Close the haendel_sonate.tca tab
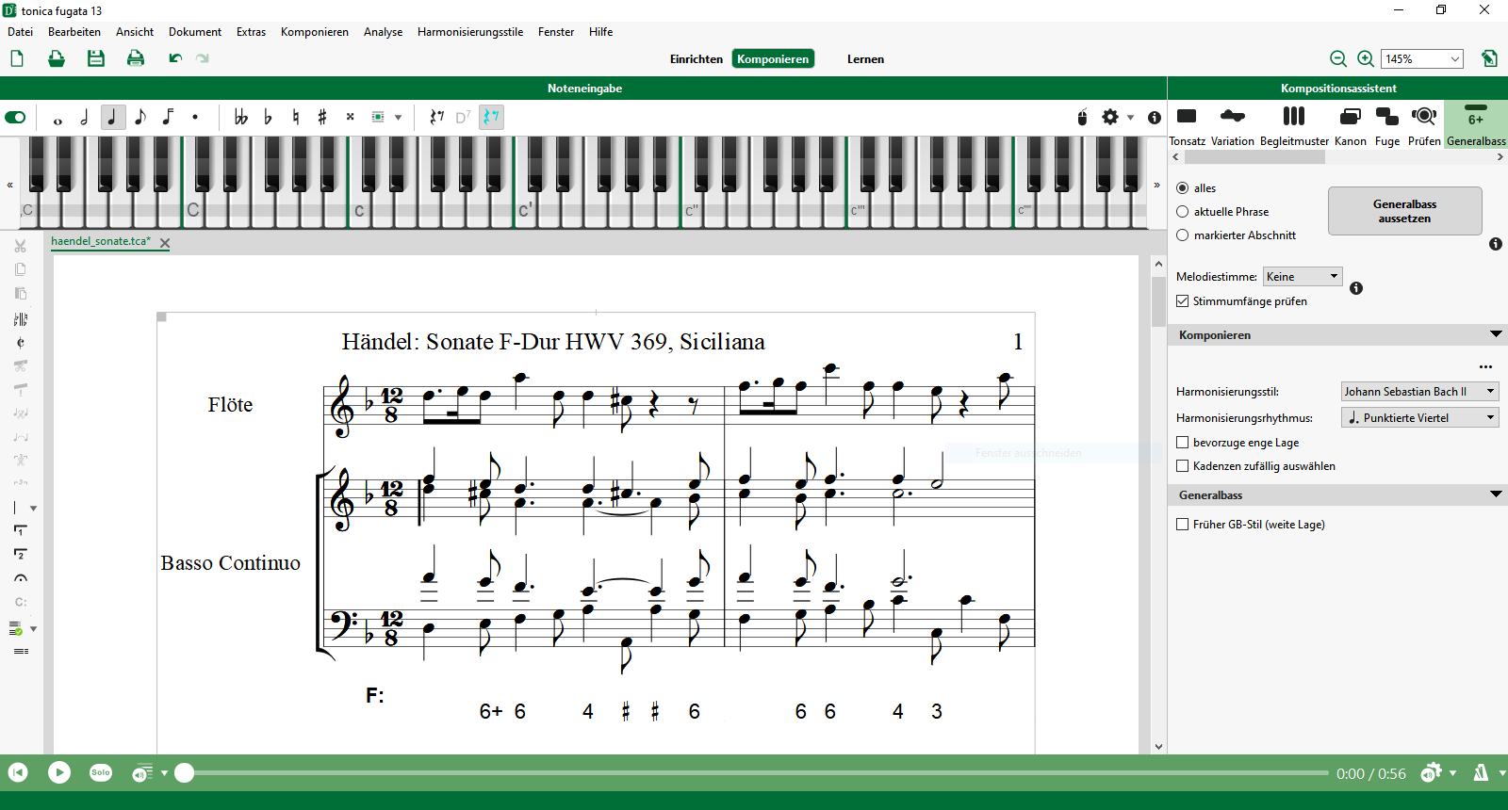Viewport: 1508px width, 810px height. (x=165, y=243)
